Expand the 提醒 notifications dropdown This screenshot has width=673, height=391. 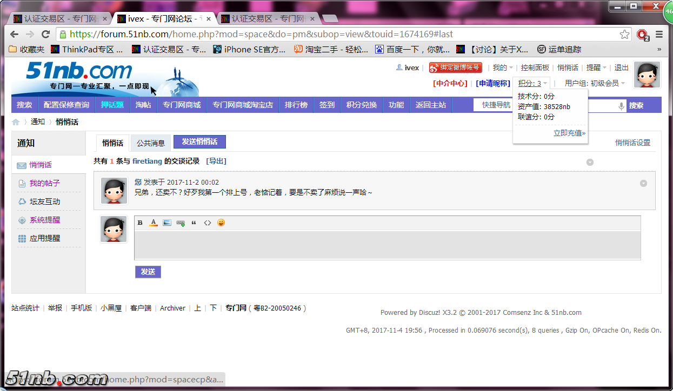pos(596,68)
